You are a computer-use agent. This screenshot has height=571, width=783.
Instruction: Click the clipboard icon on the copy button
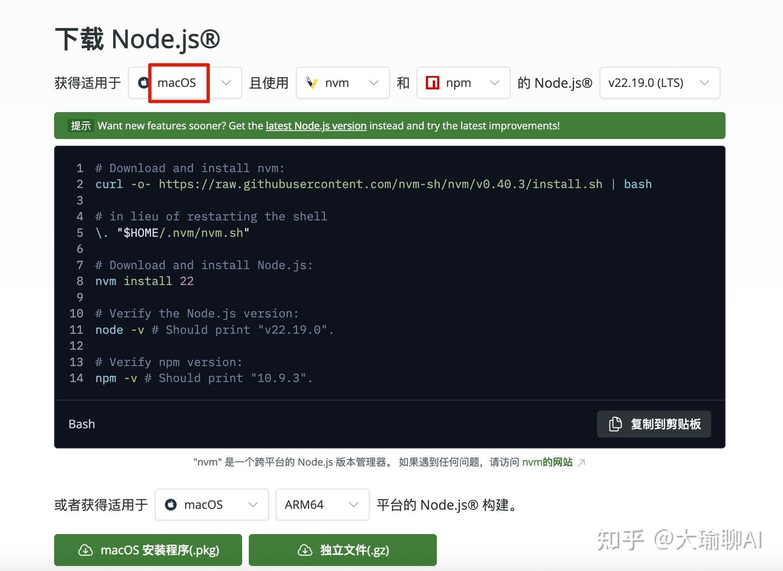pos(615,424)
